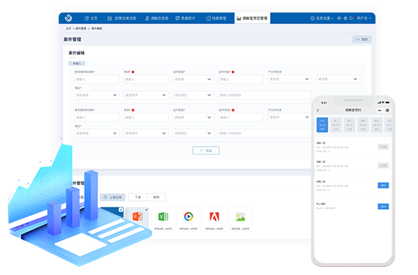Viewport: 418px width, 275px height.
Task: Open the 用户名 user menu dropdown
Action: (364, 18)
